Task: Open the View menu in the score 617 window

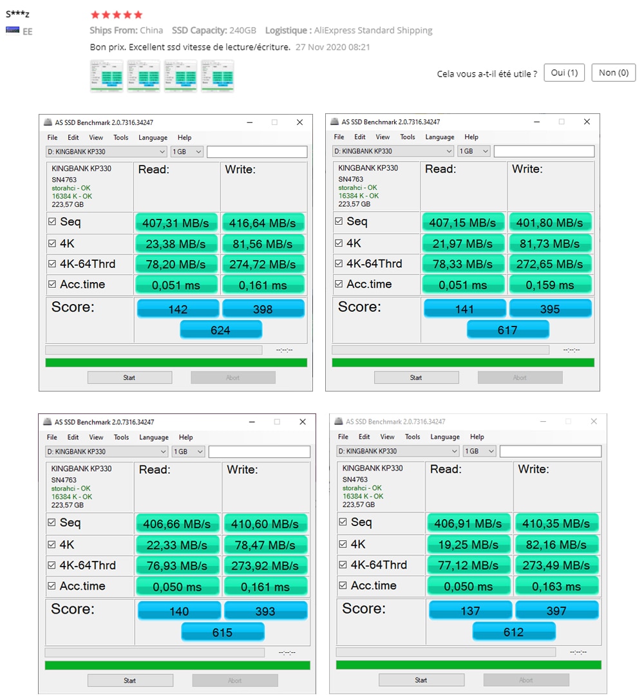Action: (383, 137)
